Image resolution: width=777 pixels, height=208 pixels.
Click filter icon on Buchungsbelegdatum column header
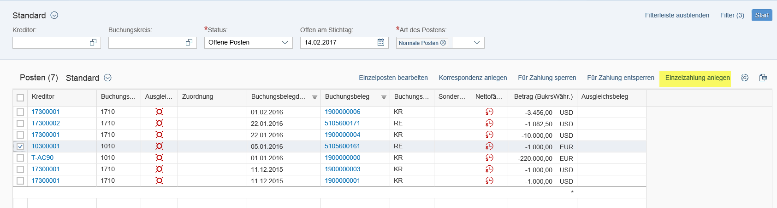pos(314,97)
